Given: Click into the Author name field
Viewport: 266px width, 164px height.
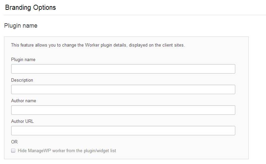Looking at the screenshot, I should [x=123, y=110].
